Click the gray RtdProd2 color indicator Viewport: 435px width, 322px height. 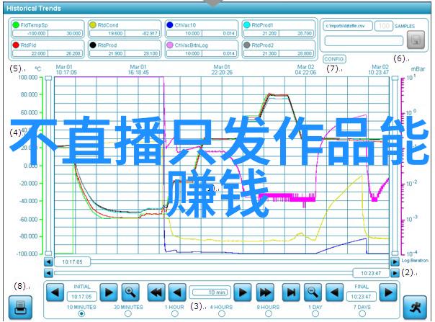(x=247, y=45)
